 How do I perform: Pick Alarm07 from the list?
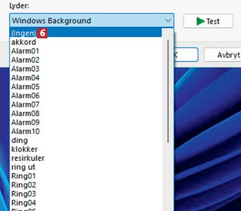click(86, 105)
